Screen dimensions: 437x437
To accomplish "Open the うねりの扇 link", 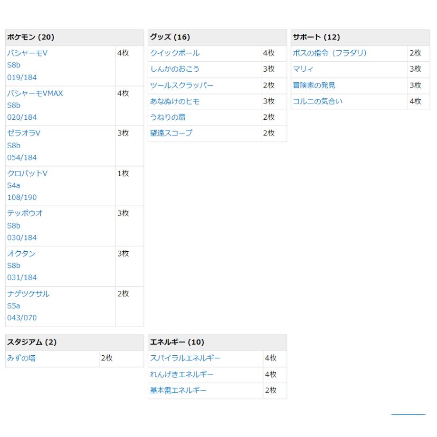I will pos(168,117).
